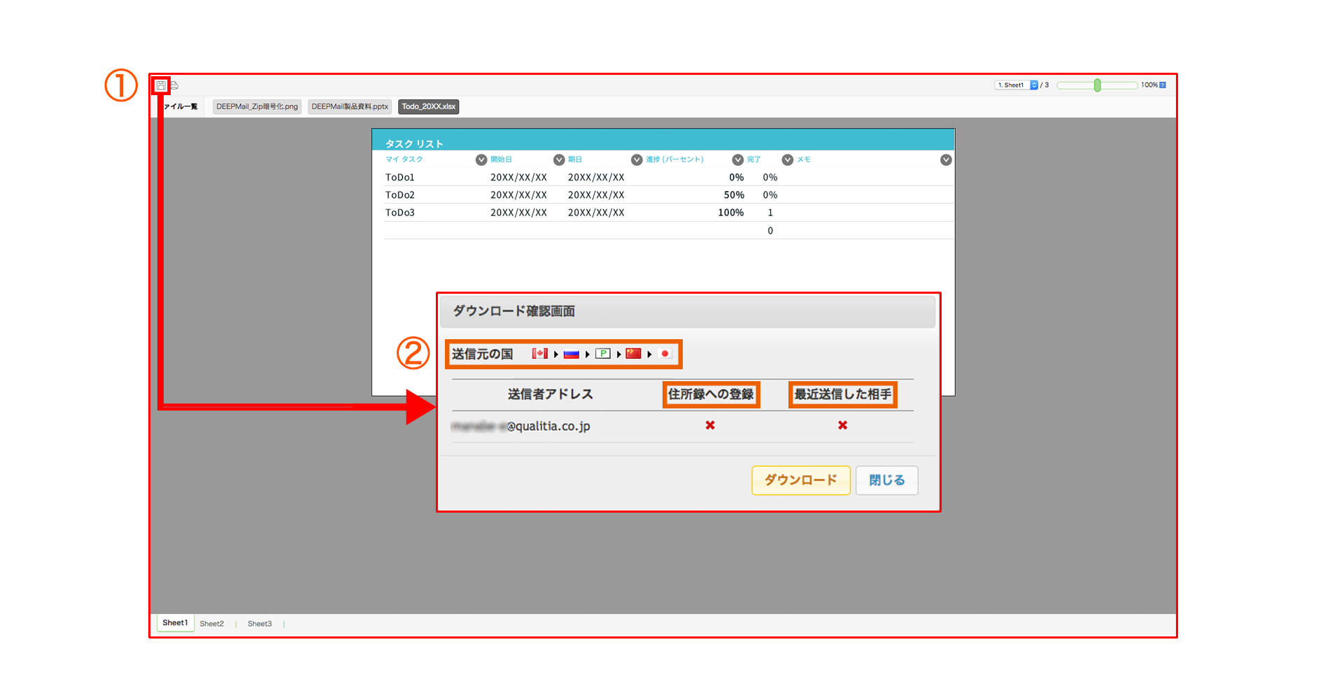Open filter arrow at far right of メモ column

tap(946, 160)
